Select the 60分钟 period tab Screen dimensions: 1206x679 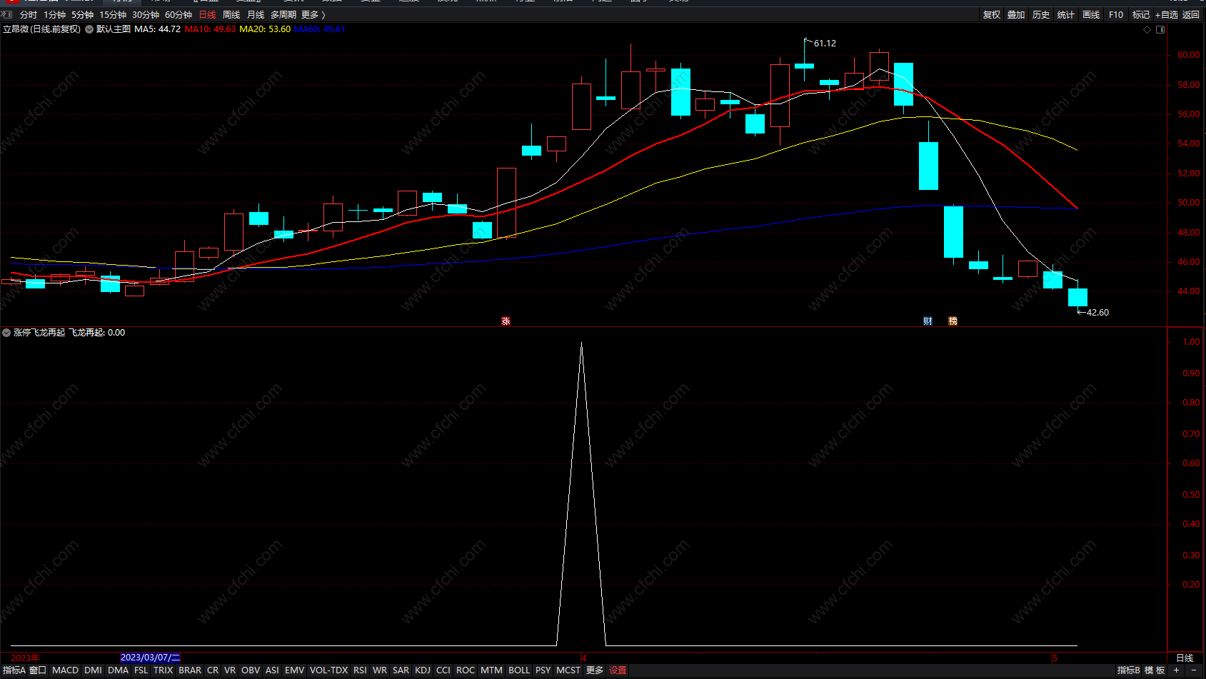(179, 15)
